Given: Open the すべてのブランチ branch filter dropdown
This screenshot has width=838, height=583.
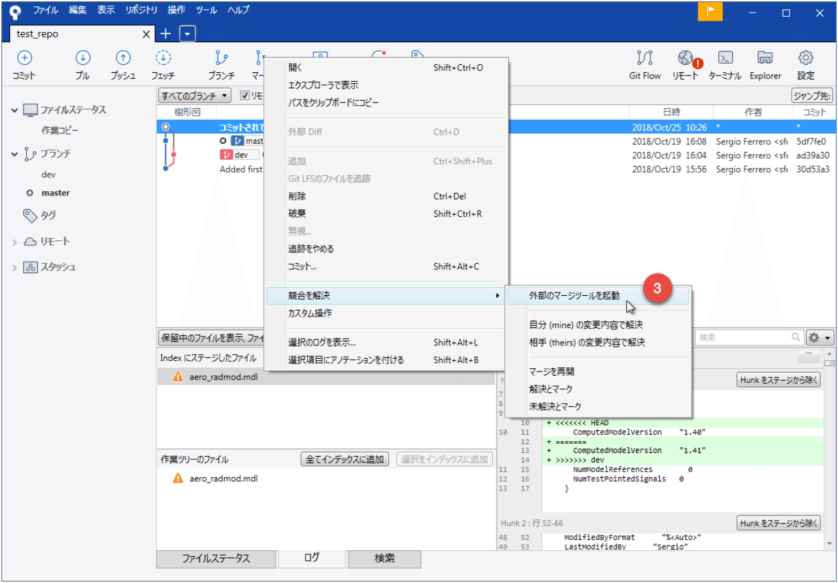Looking at the screenshot, I should [195, 96].
